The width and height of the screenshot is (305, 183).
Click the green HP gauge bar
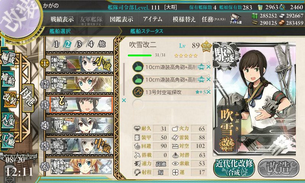click(x=140, y=55)
